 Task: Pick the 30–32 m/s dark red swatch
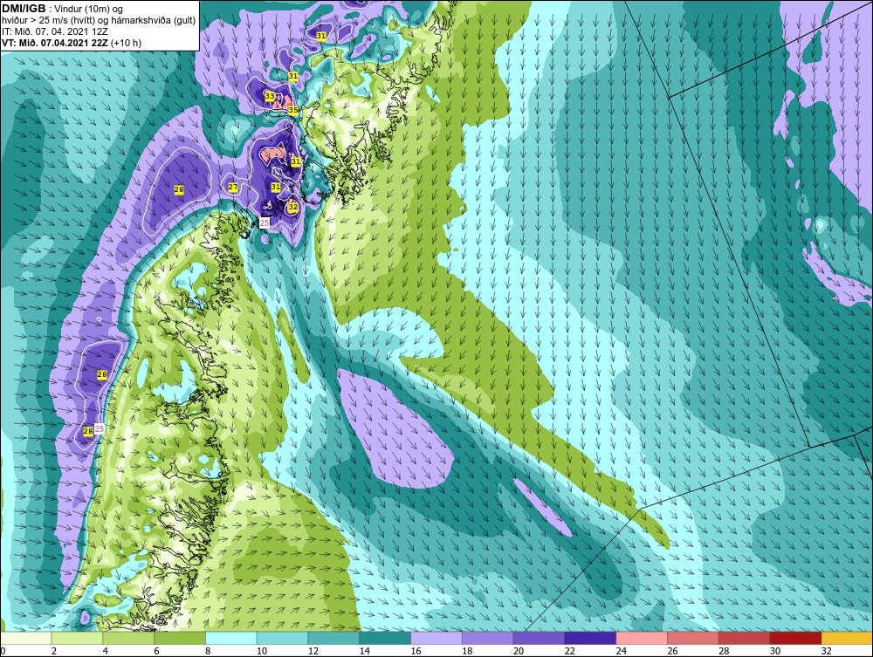(795, 638)
